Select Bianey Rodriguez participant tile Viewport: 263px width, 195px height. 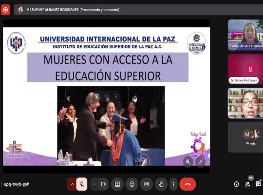(x=245, y=69)
